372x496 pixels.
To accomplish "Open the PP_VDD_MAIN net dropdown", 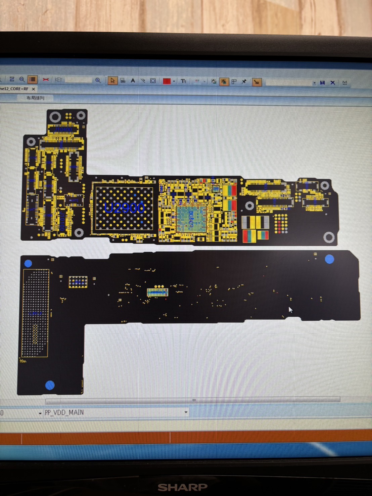I will tap(186, 412).
